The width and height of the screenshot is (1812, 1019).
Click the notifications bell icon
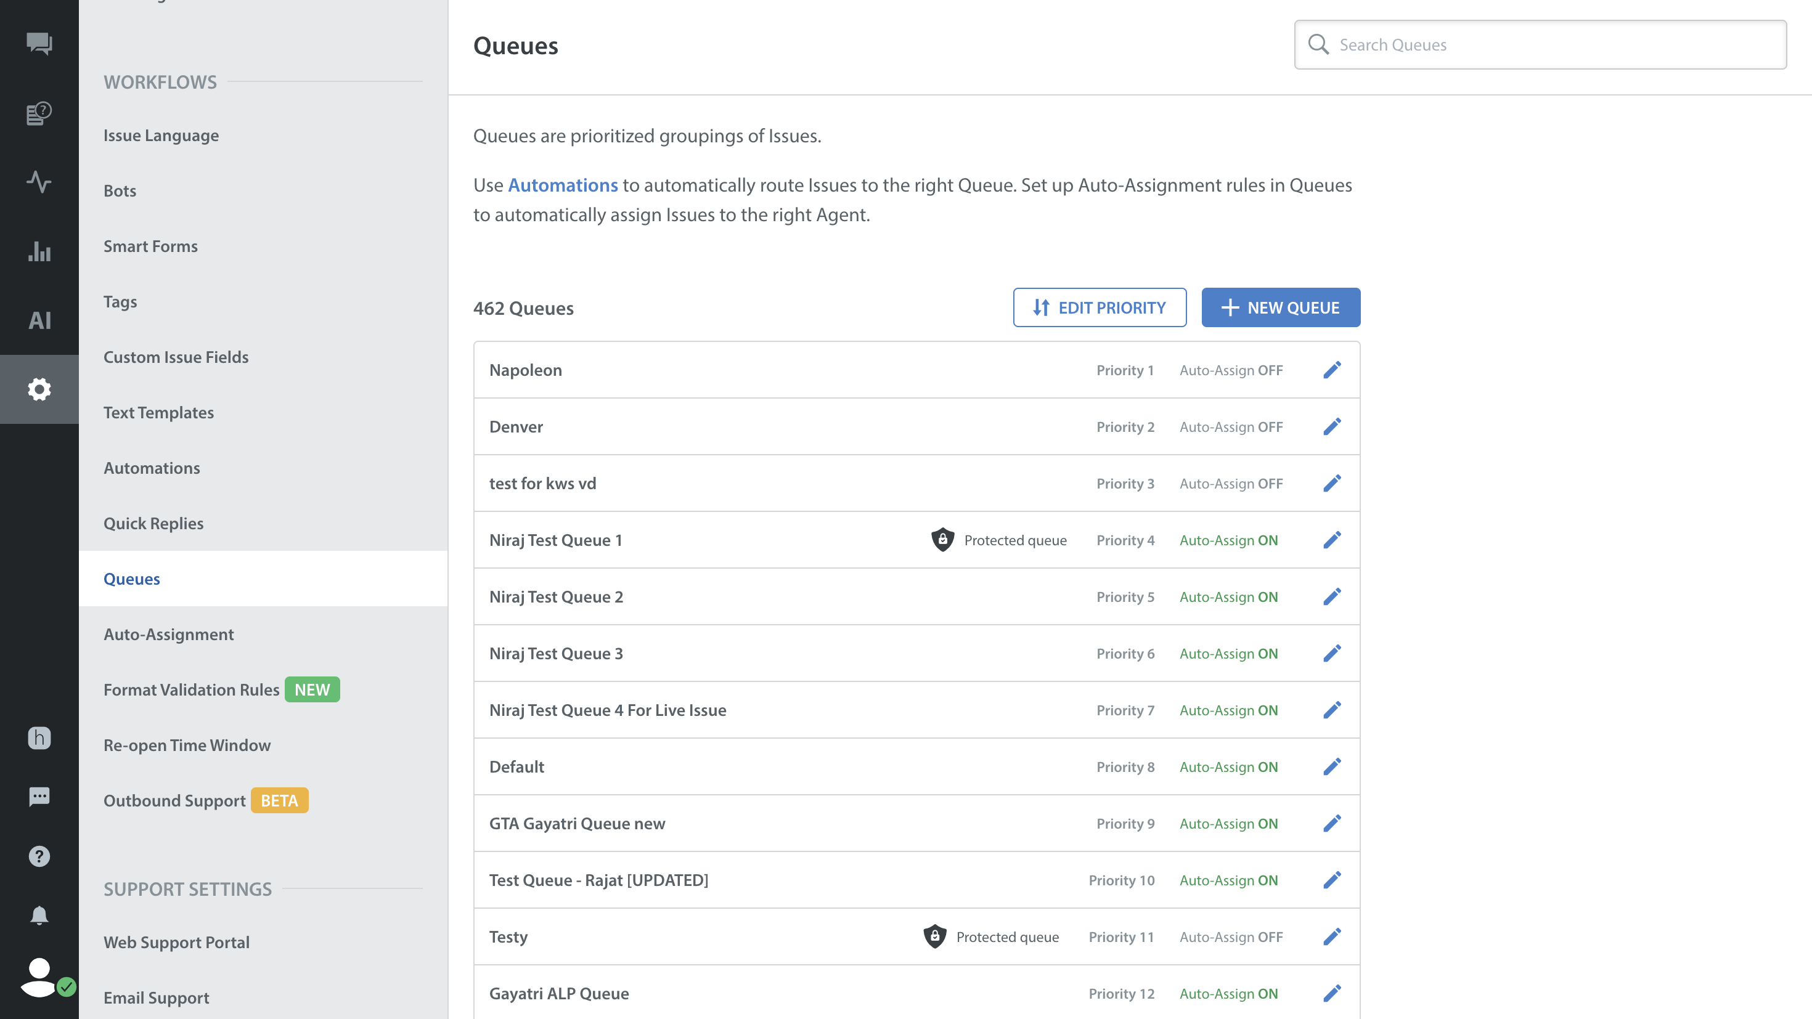click(39, 915)
